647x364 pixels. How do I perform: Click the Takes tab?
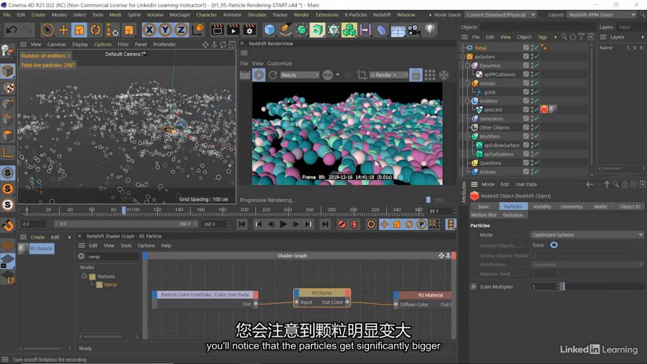(624, 27)
